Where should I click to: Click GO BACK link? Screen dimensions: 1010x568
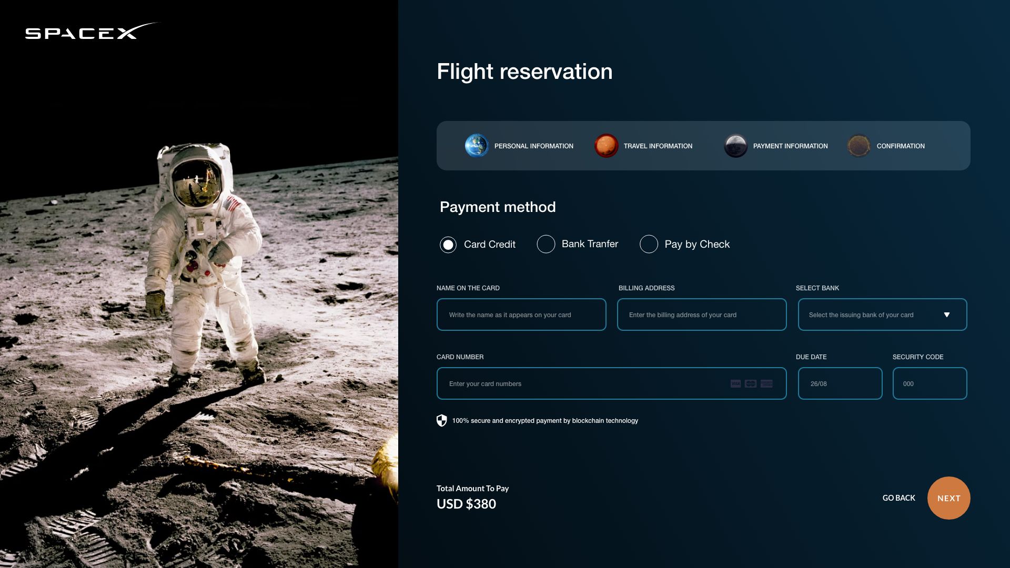[898, 498]
